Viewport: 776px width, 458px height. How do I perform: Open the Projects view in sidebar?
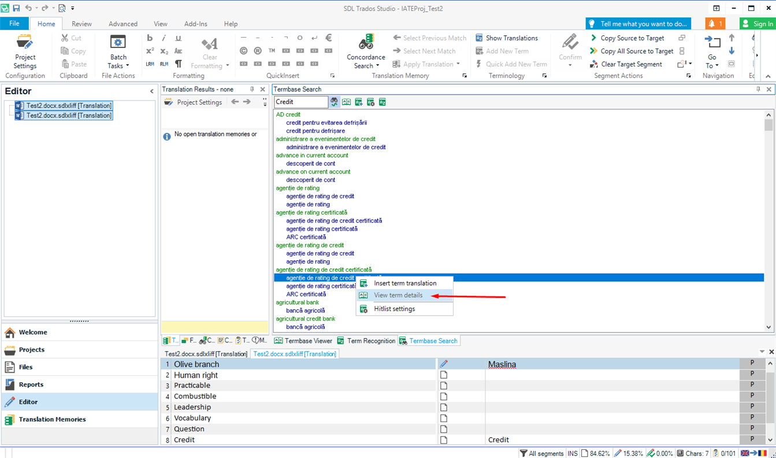80,350
